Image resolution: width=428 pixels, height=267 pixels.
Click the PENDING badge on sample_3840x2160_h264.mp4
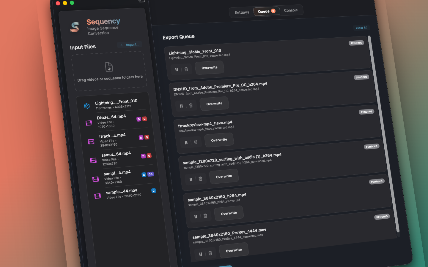tap(377, 181)
